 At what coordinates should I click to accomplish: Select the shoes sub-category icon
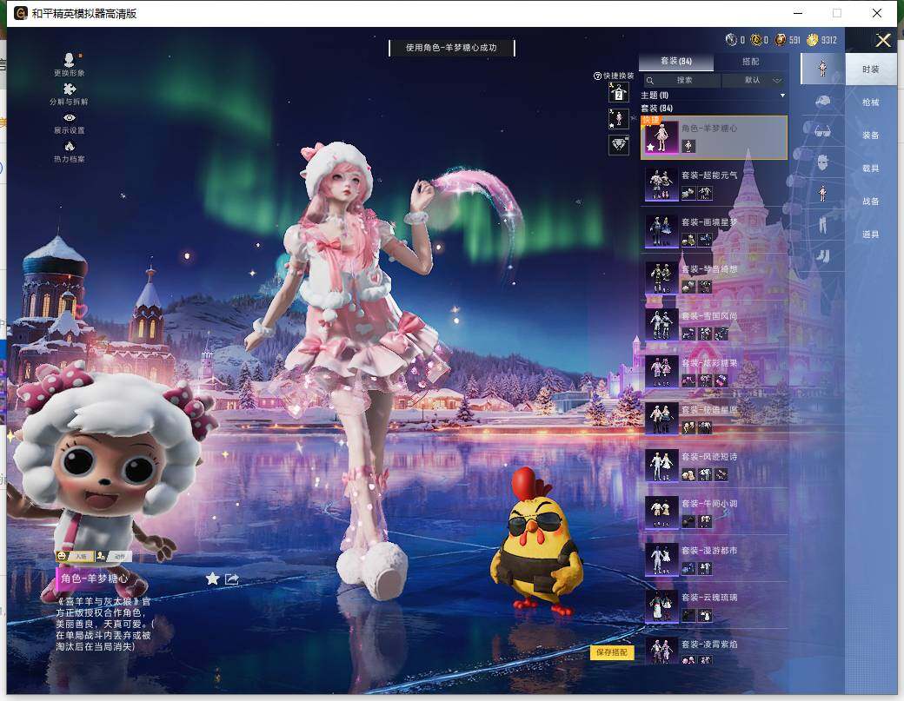(822, 256)
